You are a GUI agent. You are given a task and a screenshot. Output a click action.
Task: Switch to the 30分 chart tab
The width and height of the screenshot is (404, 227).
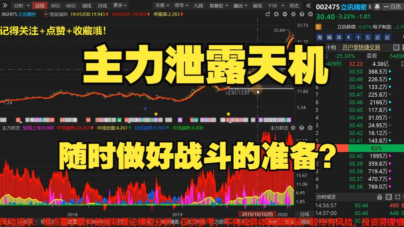[55, 5]
